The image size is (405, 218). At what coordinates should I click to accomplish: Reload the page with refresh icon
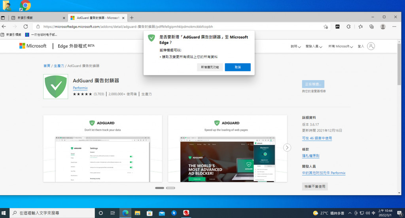[x=26, y=26]
